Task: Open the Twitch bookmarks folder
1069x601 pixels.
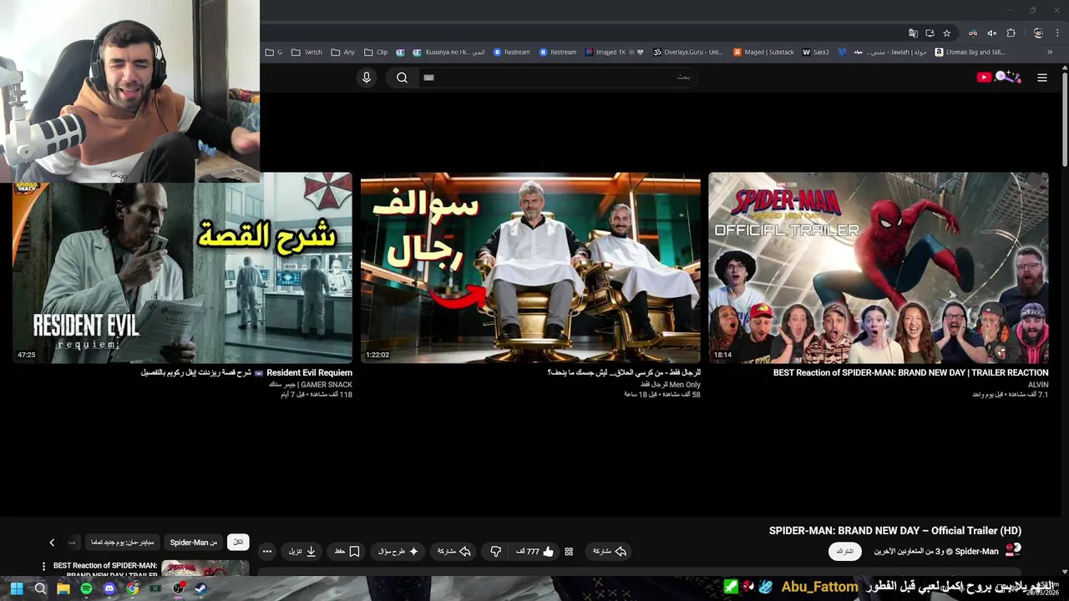Action: (307, 52)
